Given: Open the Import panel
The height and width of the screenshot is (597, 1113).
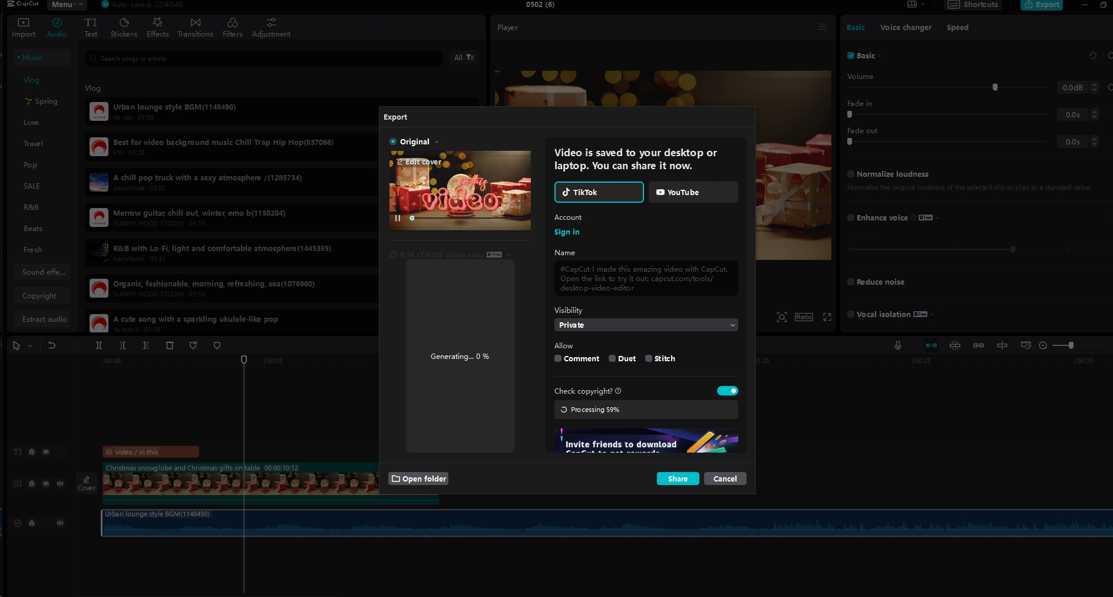Looking at the screenshot, I should coord(24,27).
